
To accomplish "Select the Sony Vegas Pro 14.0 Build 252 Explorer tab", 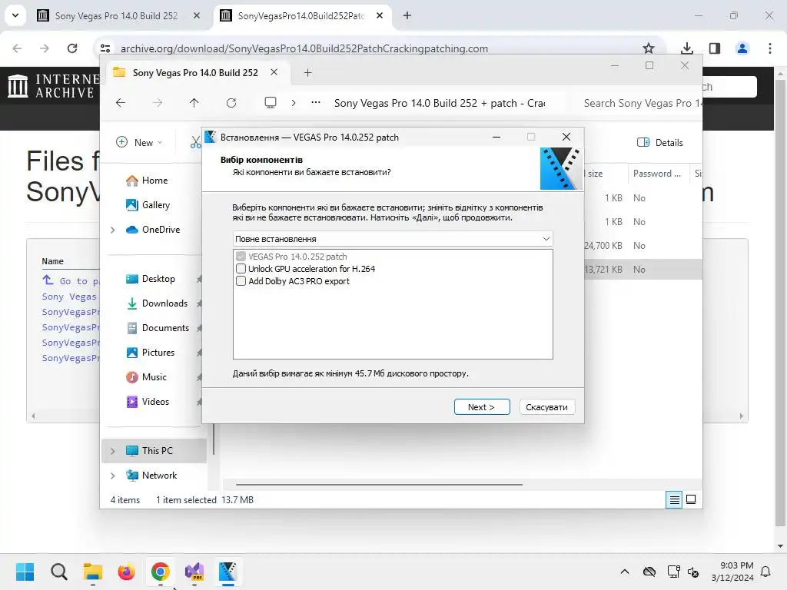I will point(194,73).
